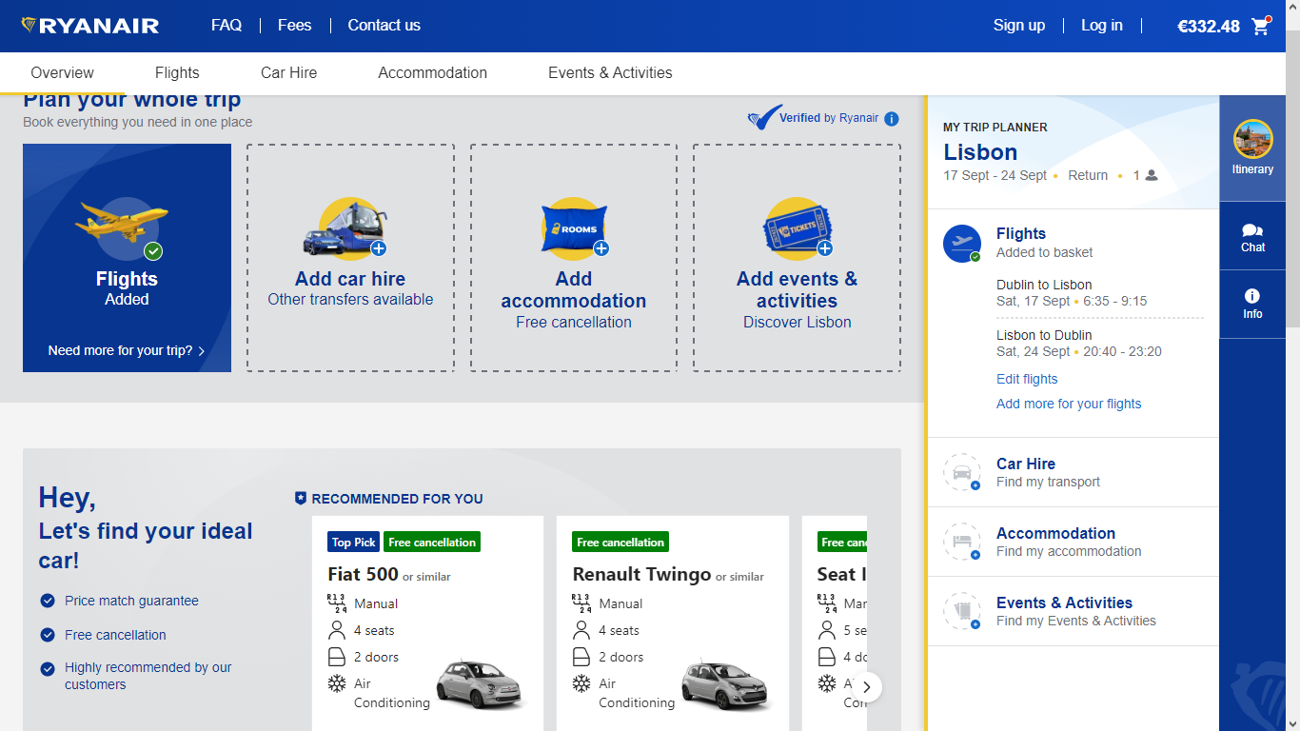
Task: Click the Lisbon destination heading
Action: [x=980, y=152]
